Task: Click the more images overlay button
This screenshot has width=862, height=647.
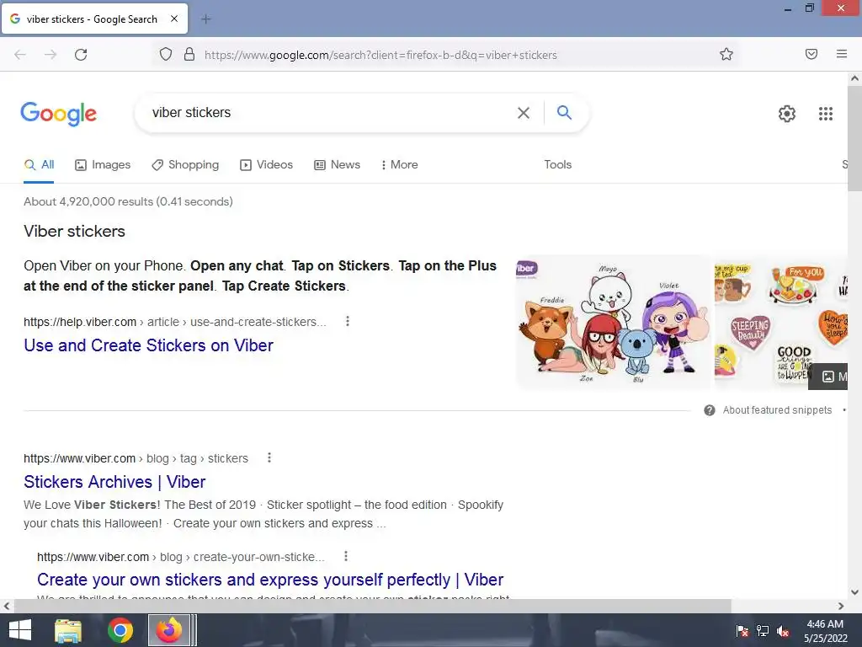Action: [828, 377]
